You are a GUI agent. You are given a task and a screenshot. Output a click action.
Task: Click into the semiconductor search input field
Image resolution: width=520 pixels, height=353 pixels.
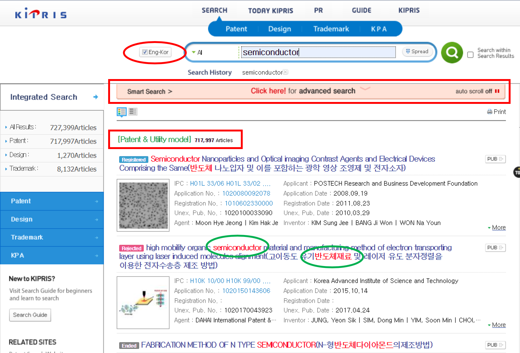point(318,52)
